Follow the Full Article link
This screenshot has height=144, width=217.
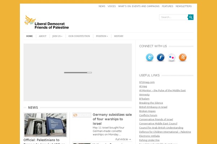123,139
